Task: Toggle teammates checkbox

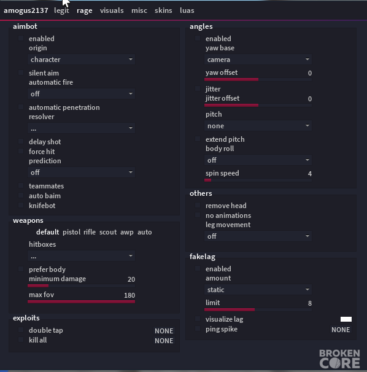Action: point(21,185)
